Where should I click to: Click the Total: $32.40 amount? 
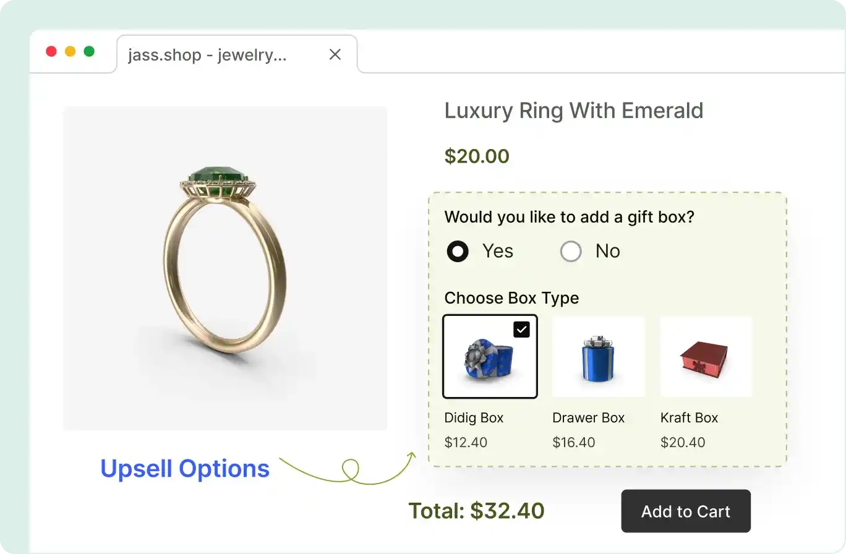pyautogui.click(x=476, y=511)
